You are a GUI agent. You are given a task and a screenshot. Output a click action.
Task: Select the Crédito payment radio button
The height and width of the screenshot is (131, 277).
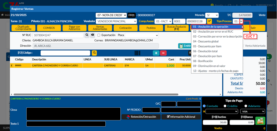[225, 106]
